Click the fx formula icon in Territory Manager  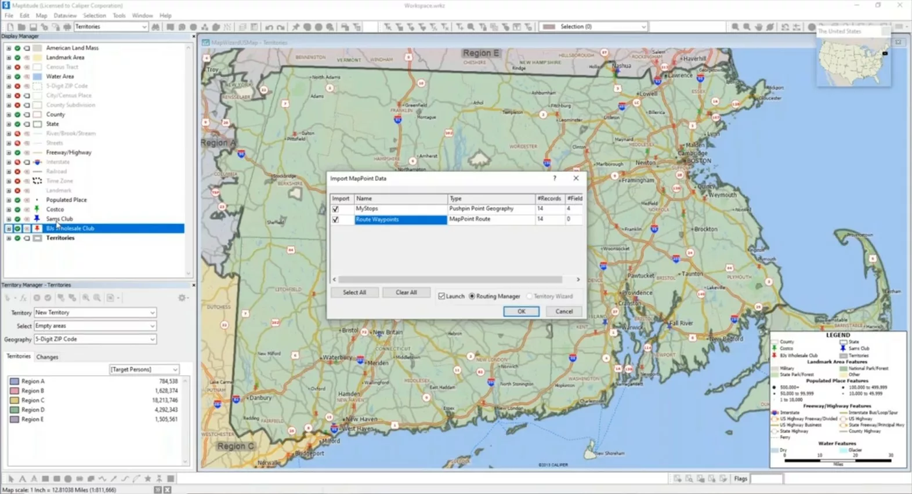coord(23,298)
